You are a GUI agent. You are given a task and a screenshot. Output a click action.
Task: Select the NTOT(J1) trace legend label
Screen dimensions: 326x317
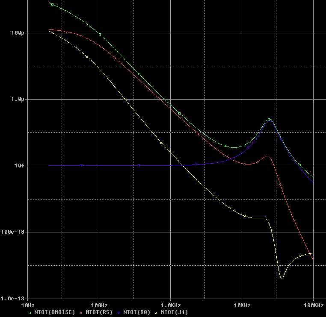[174, 312]
